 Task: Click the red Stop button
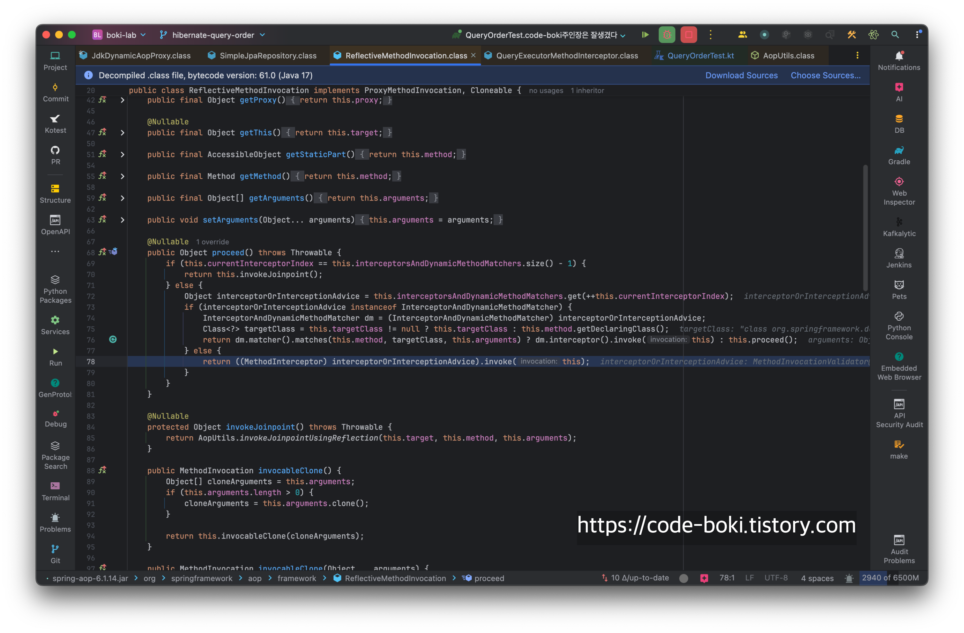[x=689, y=35]
